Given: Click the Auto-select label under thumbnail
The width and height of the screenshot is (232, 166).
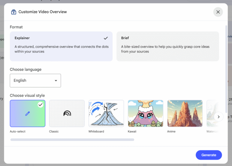Looking at the screenshot, I should click(x=18, y=132).
